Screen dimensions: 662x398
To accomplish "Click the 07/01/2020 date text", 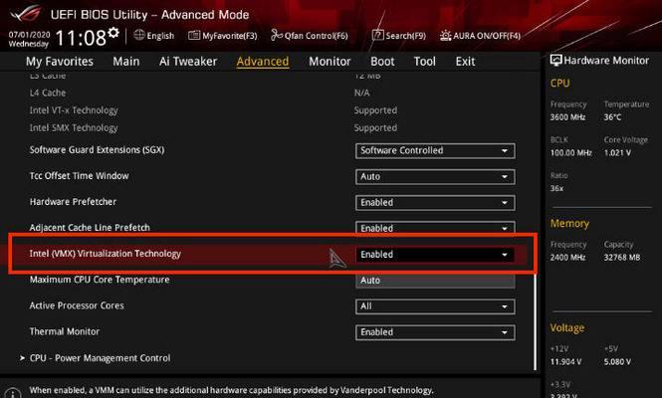I will coord(29,35).
